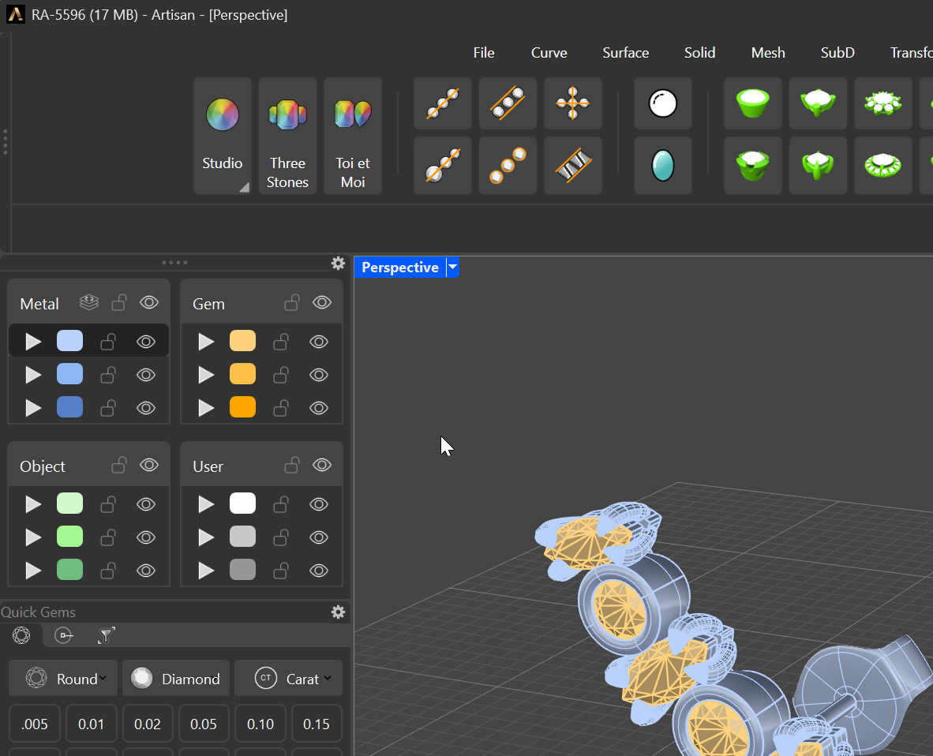This screenshot has width=933, height=756.
Task: Open the Round gem shape dropdown
Action: point(64,678)
